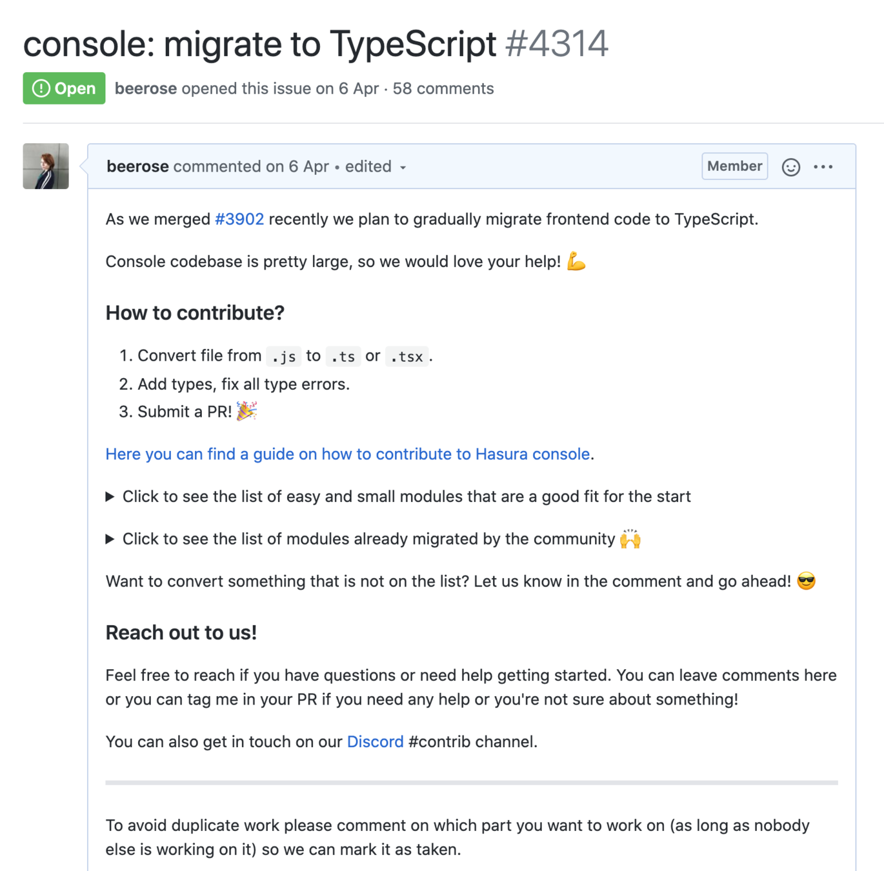Click beerose author name under the issue title
884x871 pixels.
[x=146, y=88]
